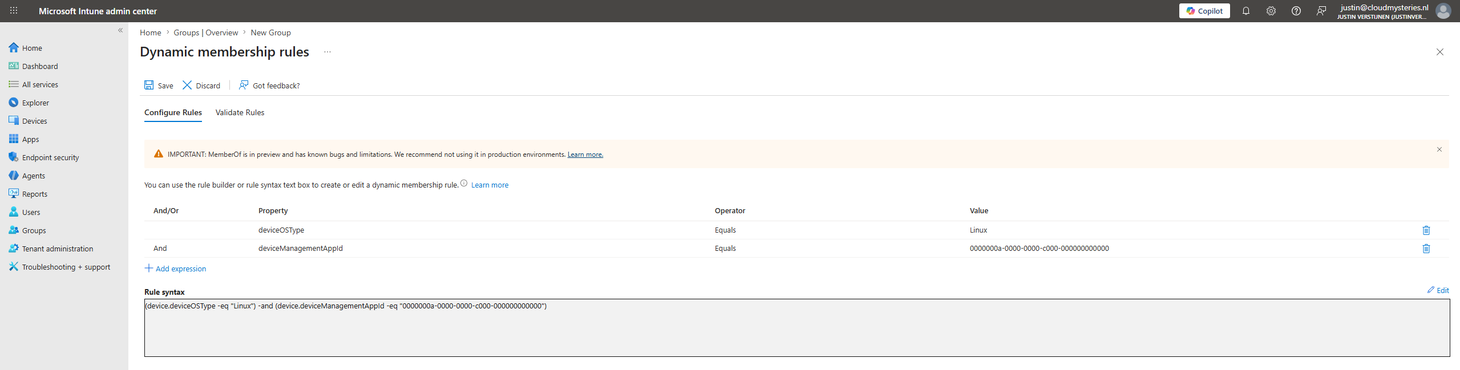Image resolution: width=1460 pixels, height=370 pixels.
Task: Switch to the Validate Rules tab
Action: point(240,113)
